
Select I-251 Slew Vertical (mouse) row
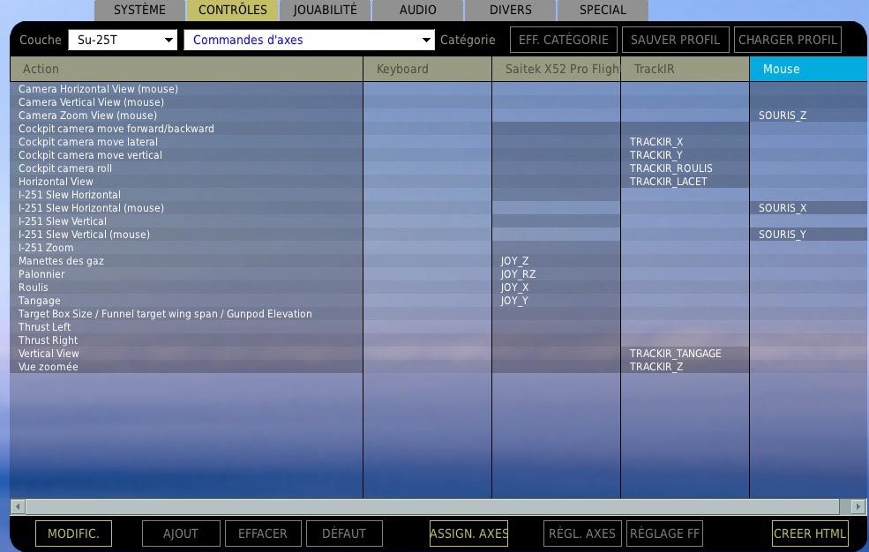click(x=186, y=235)
